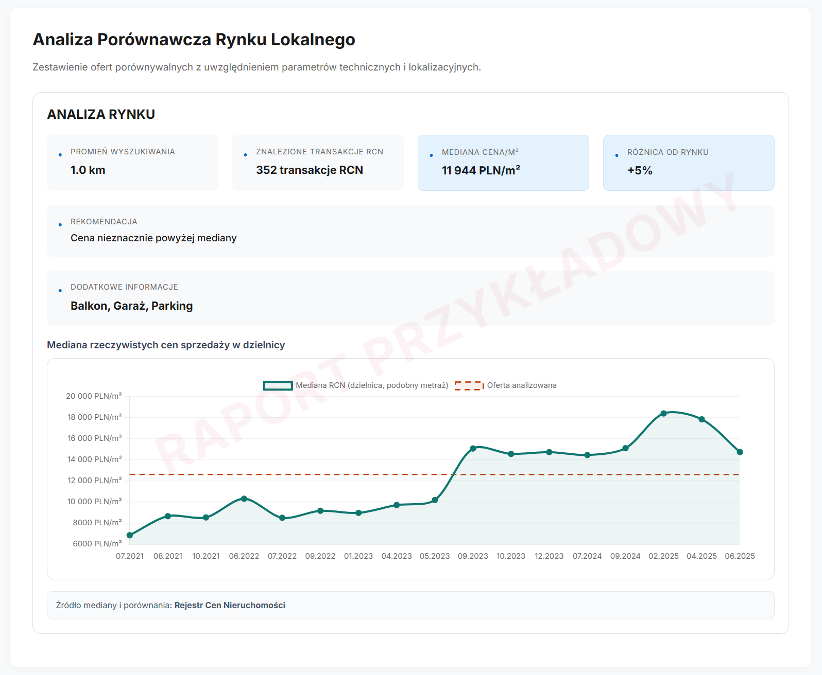Select the 09.2023 data point on chart

click(473, 449)
